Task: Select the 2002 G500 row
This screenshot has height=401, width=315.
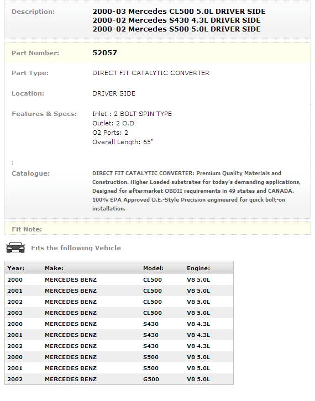Action: (119, 379)
